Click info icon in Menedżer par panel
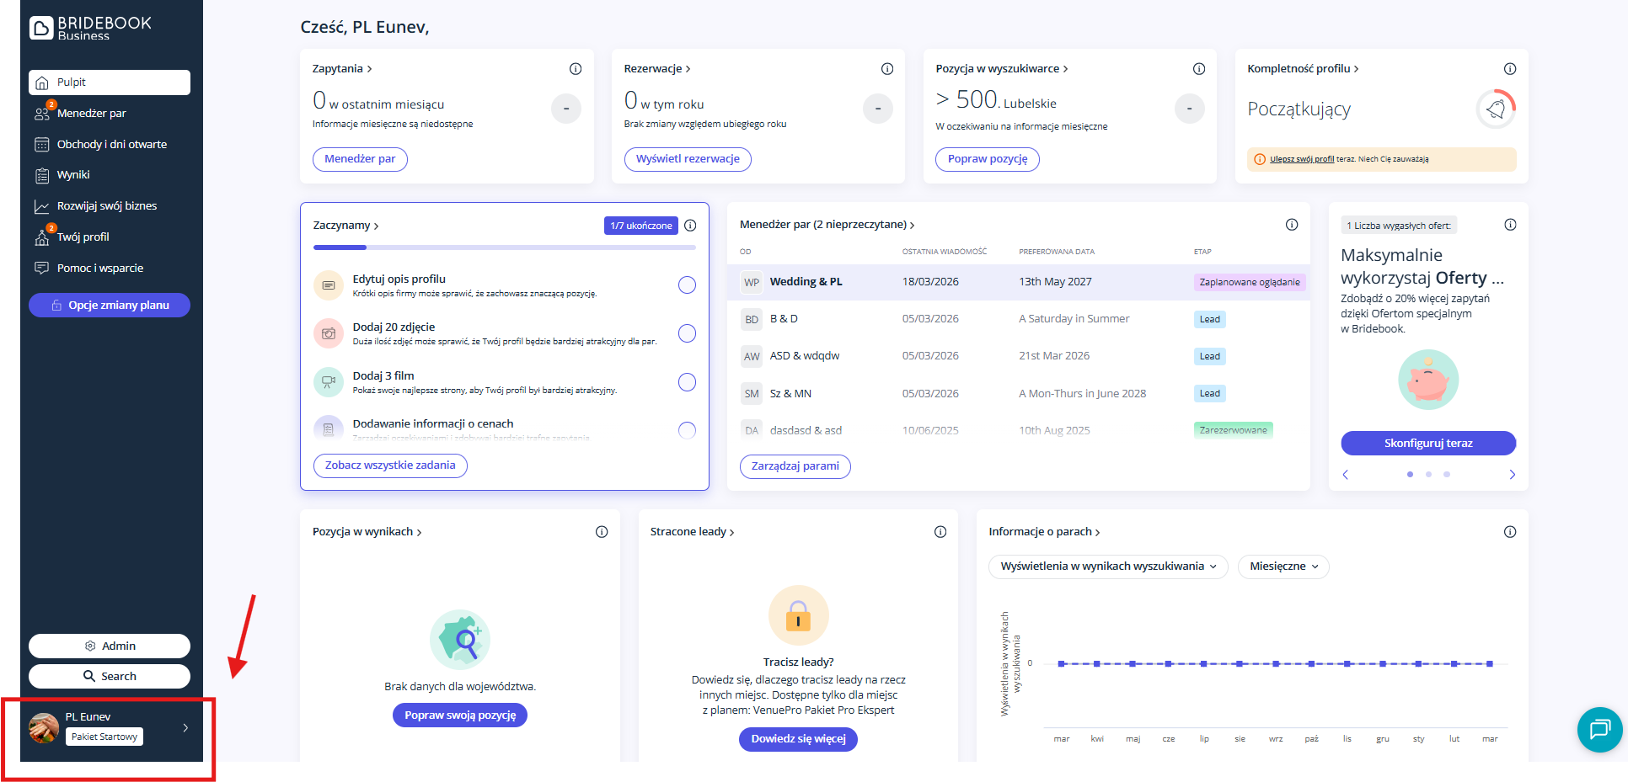This screenshot has height=782, width=1628. point(1292,225)
